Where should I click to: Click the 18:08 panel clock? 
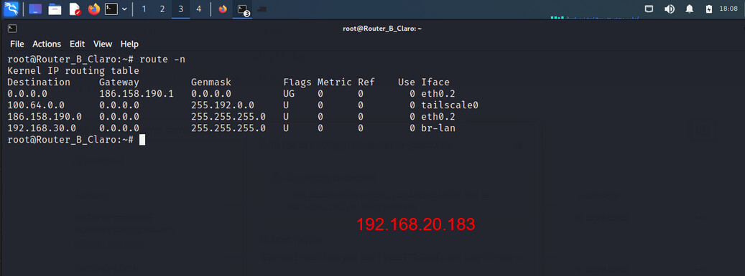pyautogui.click(x=728, y=9)
